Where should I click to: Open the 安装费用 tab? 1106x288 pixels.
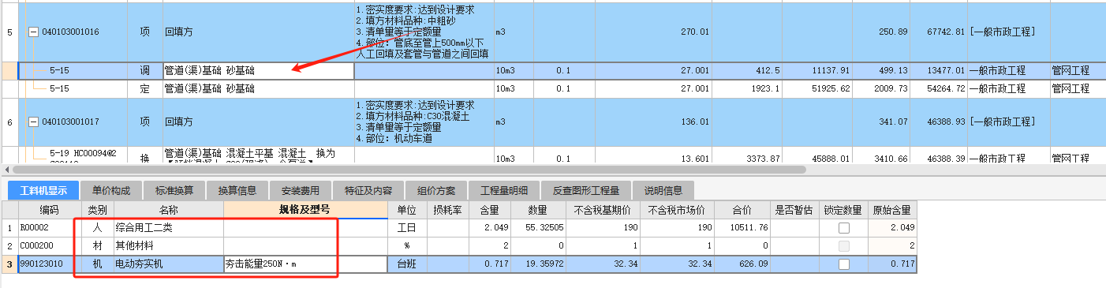tap(300, 189)
